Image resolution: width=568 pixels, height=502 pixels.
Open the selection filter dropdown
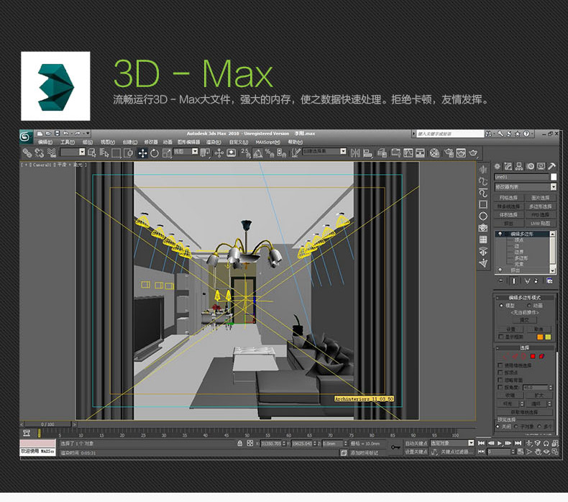pos(73,152)
